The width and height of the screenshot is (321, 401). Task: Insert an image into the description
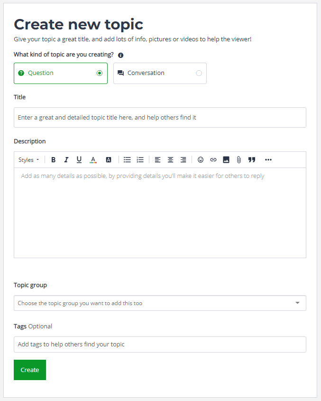pos(226,160)
